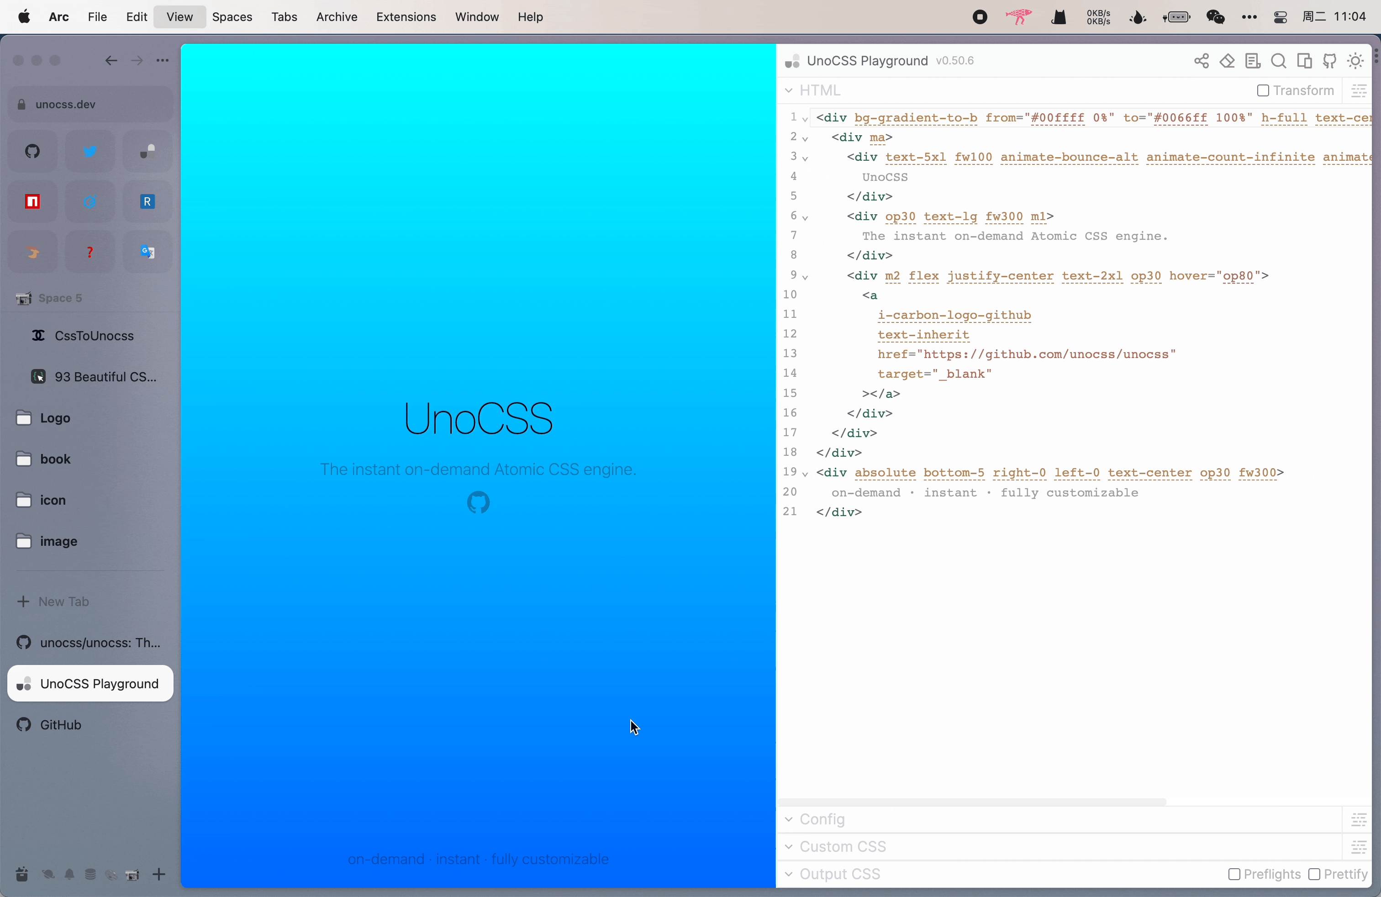Screen dimensions: 1381x897
Task: Format the Custom CSS panel with its icon
Action: pyautogui.click(x=1358, y=846)
